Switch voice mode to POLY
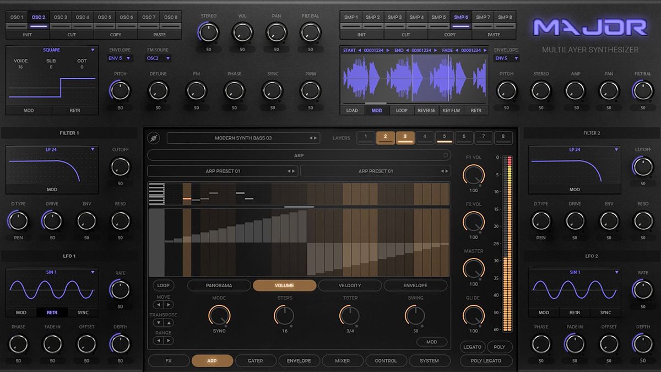Viewport: 661px width, 372px height. (500, 347)
